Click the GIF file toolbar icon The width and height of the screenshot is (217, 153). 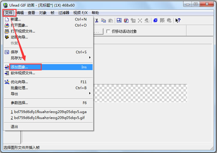126,21
